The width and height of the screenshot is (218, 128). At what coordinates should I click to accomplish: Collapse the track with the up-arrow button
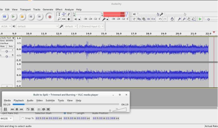[7, 86]
